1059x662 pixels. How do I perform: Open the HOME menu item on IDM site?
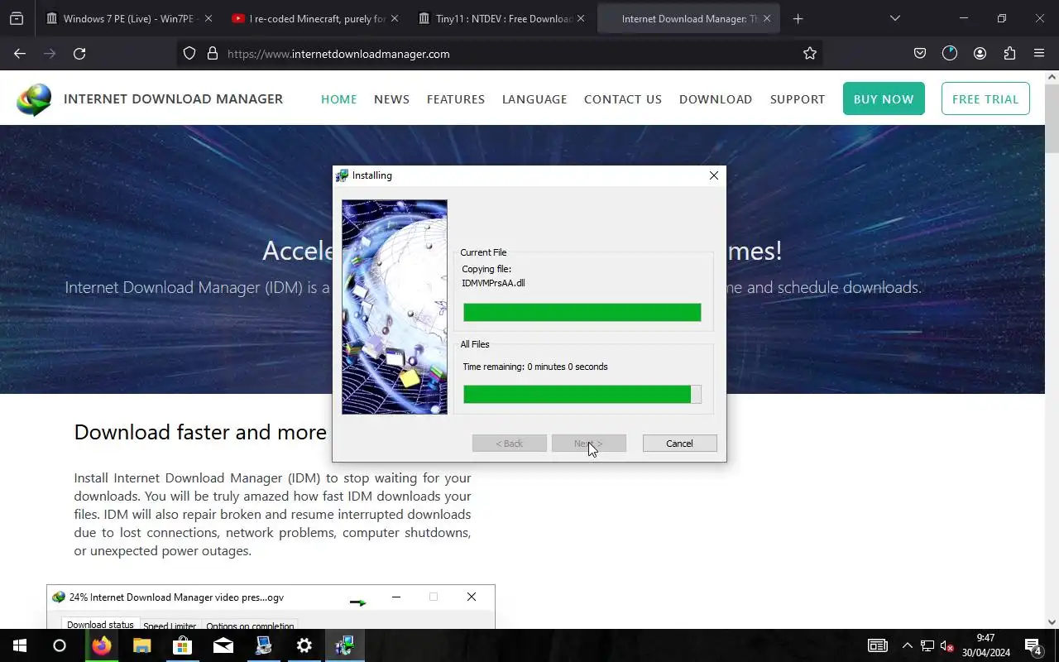[x=338, y=99]
